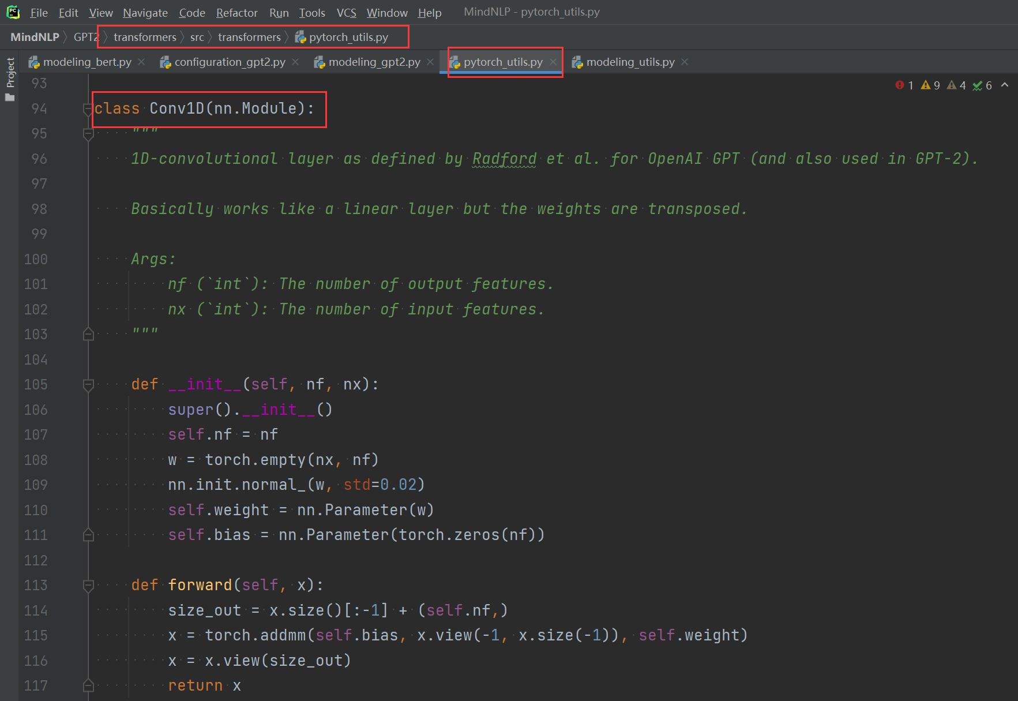Click line number 94 in gutter
1018x701 pixels.
pyautogui.click(x=39, y=108)
